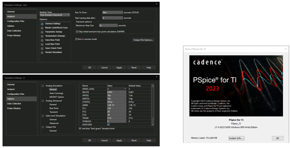This screenshot has width=290, height=148.
Task: Click Apply in the test settings window
Action: coord(119,67)
